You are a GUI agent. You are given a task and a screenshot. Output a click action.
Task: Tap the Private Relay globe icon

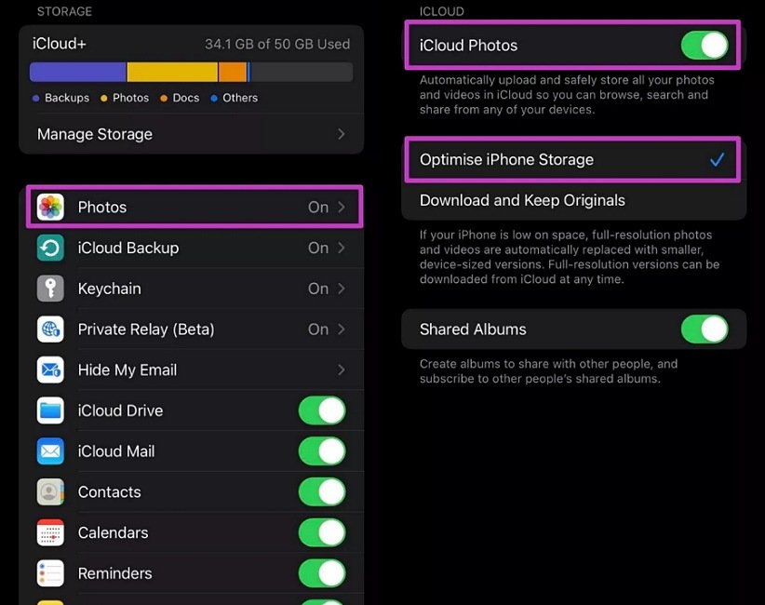click(50, 329)
